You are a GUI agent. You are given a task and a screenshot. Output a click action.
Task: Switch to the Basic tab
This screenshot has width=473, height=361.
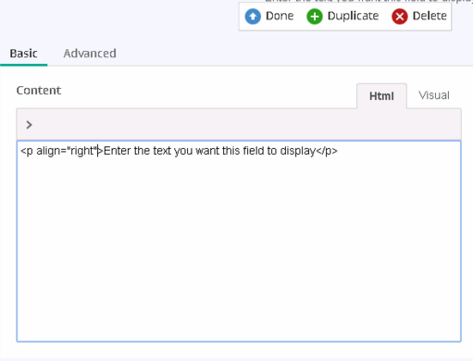pos(24,54)
